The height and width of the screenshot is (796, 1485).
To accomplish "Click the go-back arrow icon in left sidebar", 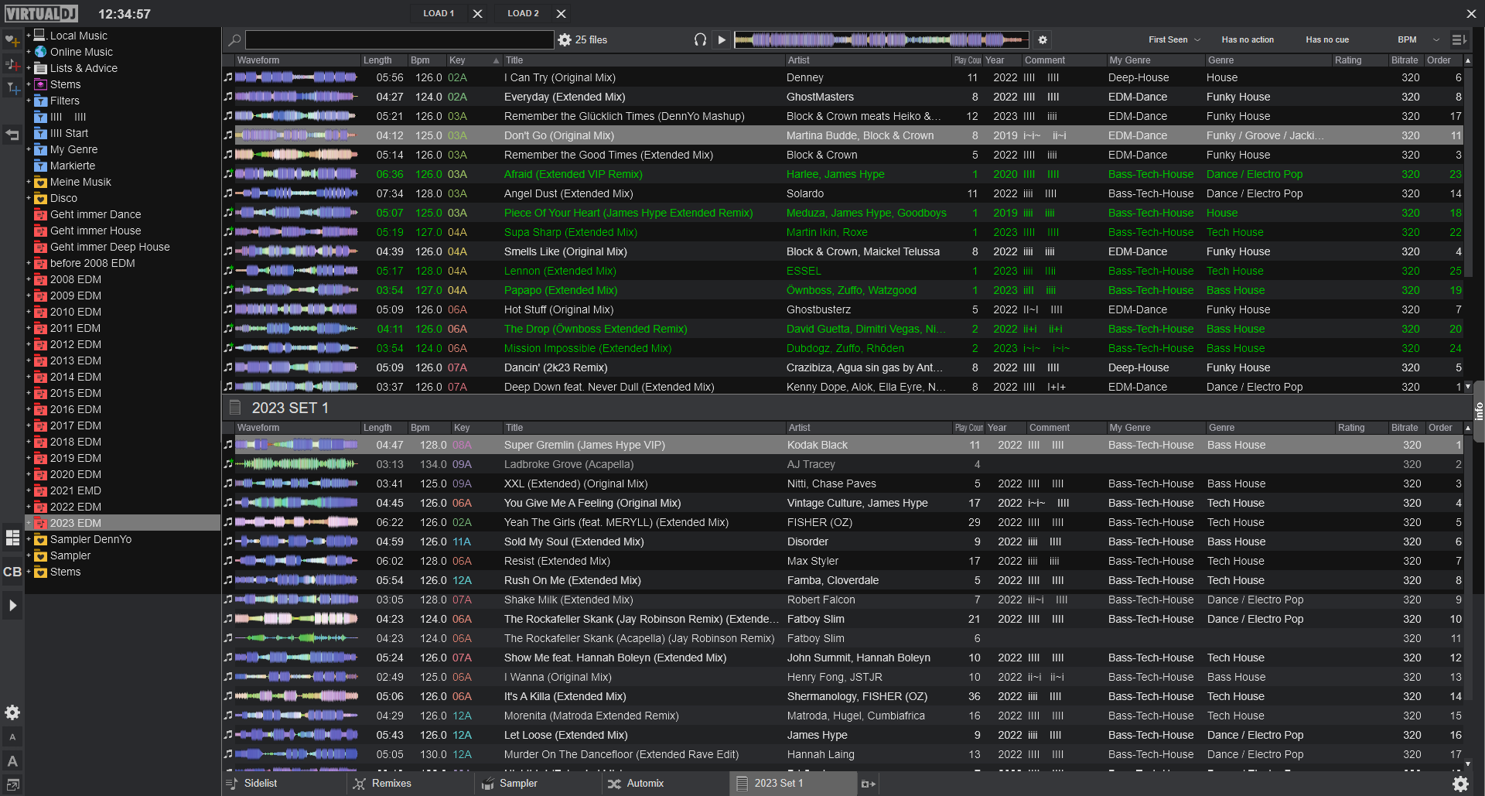I will point(12,135).
